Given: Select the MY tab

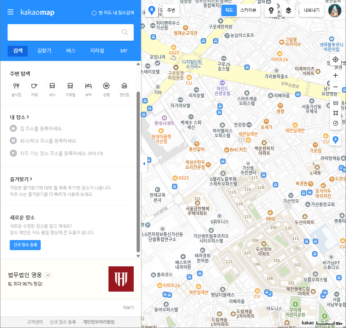Looking at the screenshot, I should 124,51.
